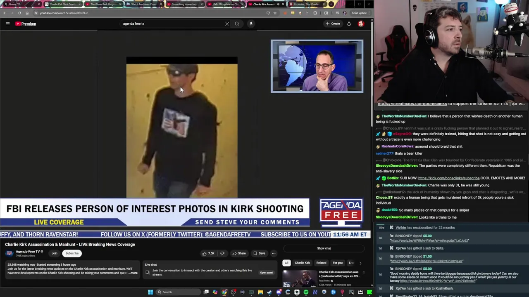Select the Charlie Kirk filter chip
Viewport: 529px width, 297px height.
[x=302, y=263]
